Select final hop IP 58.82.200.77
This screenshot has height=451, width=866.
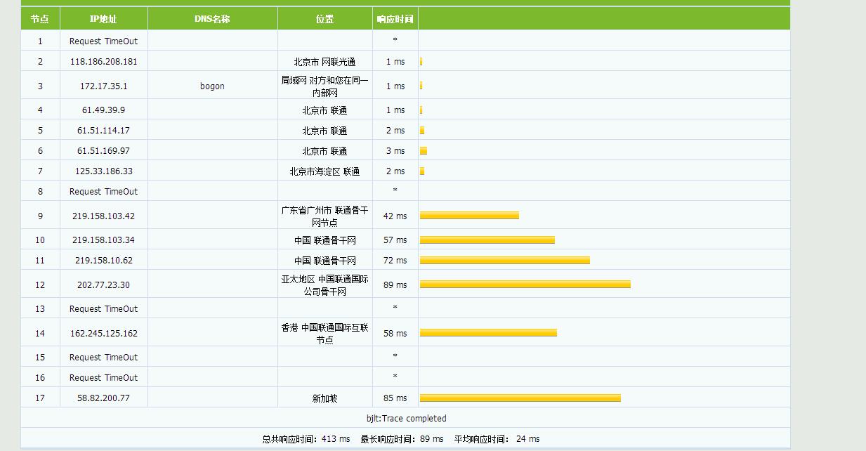[104, 398]
